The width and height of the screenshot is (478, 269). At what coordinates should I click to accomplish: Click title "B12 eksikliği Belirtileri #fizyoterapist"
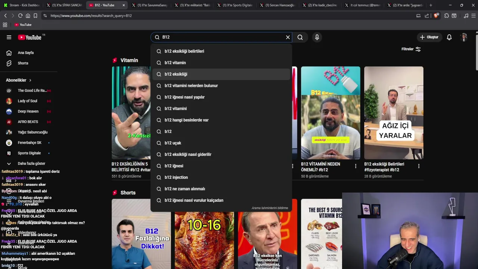tap(384, 167)
